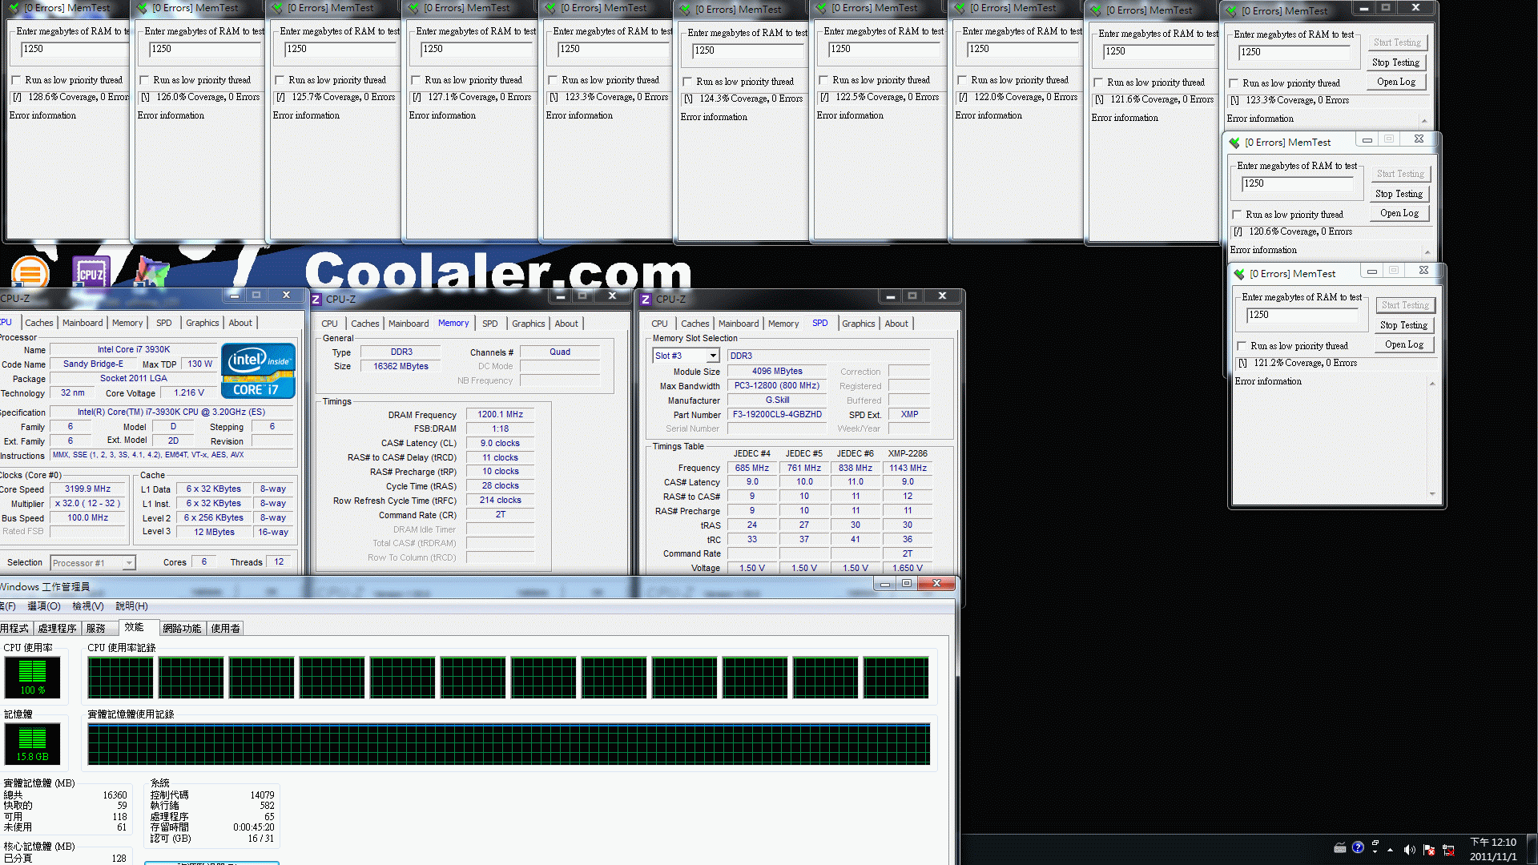The image size is (1538, 865).
Task: Open the 檢視(V) menu in Task Manager
Action: 88,606
